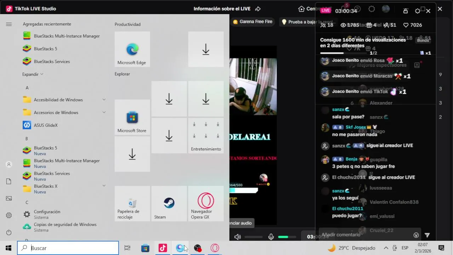The image size is (453, 255).
Task: Adjust the speaker volume slider
Action: (254, 237)
